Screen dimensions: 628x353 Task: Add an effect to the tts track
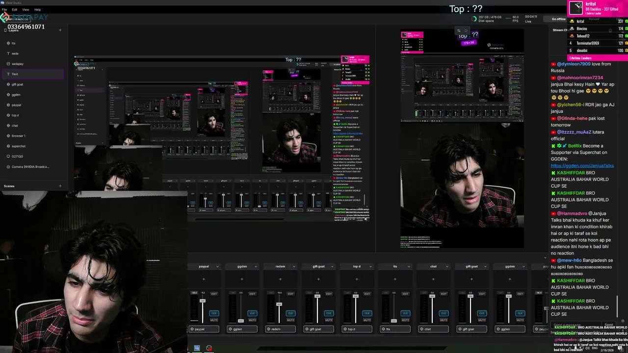(395, 279)
